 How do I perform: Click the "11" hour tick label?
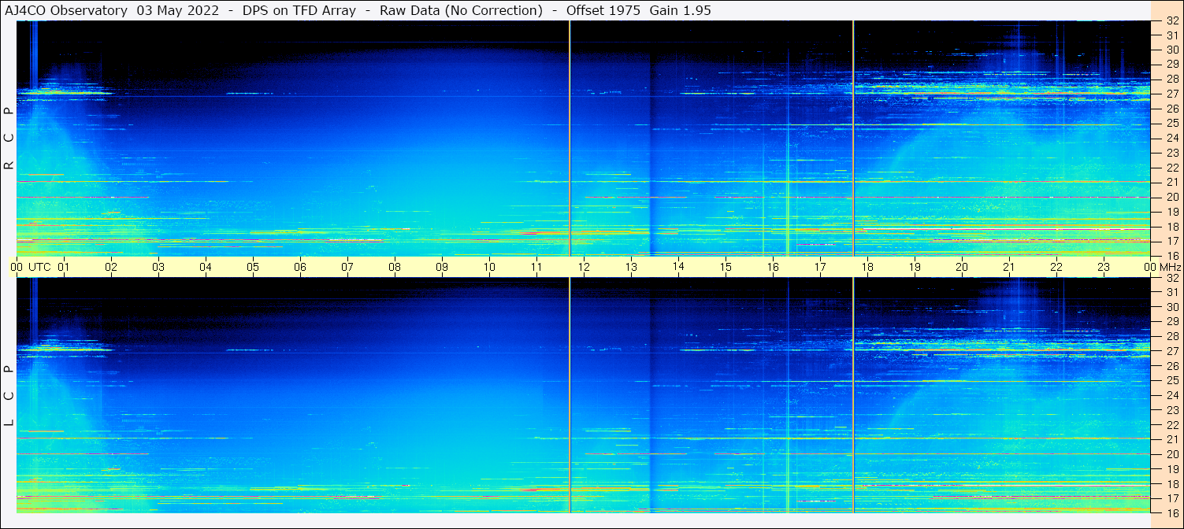click(x=536, y=267)
